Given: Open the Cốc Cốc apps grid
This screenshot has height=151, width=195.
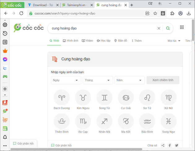Looking at the screenshot, I should 182,27.
